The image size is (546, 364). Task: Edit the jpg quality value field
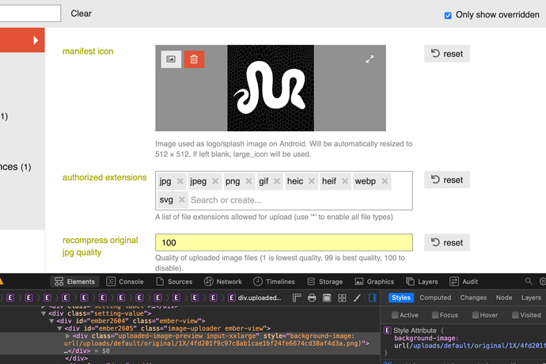284,242
